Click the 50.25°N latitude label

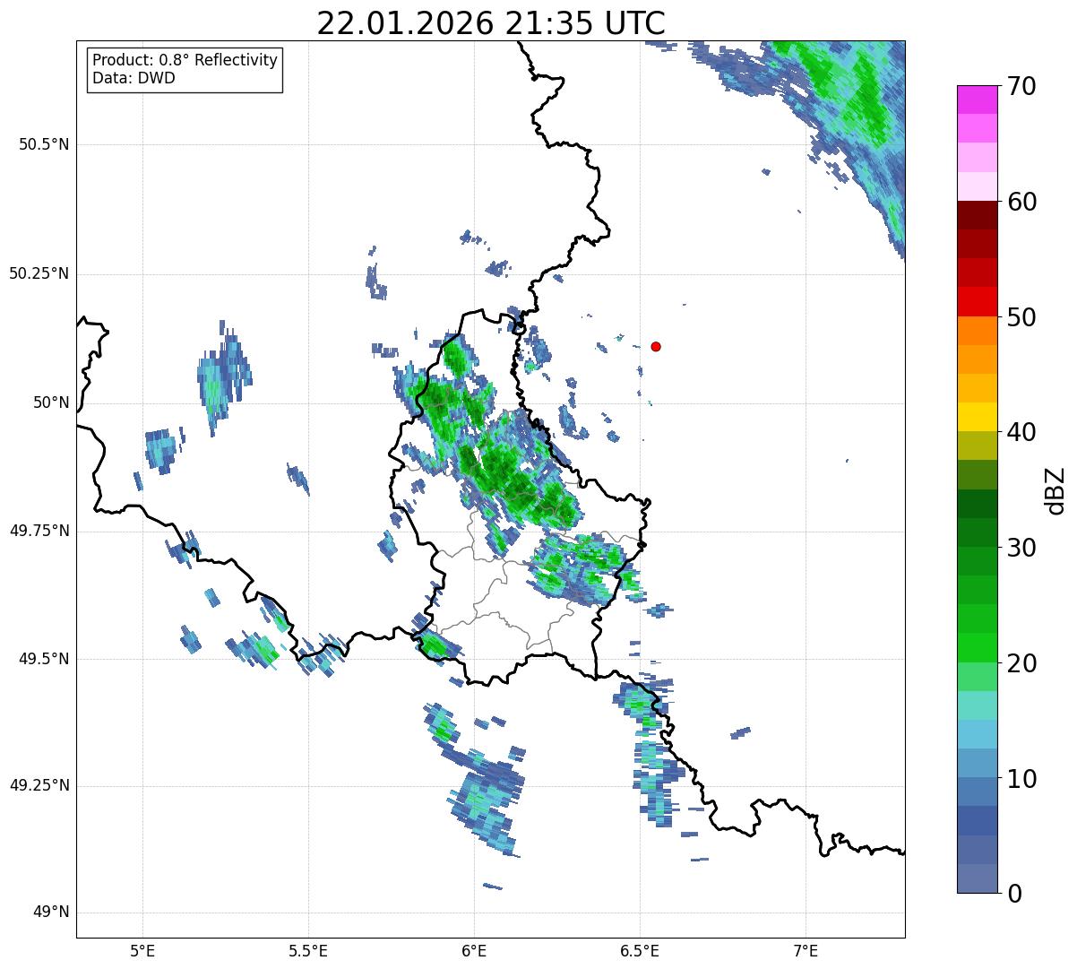coord(39,273)
